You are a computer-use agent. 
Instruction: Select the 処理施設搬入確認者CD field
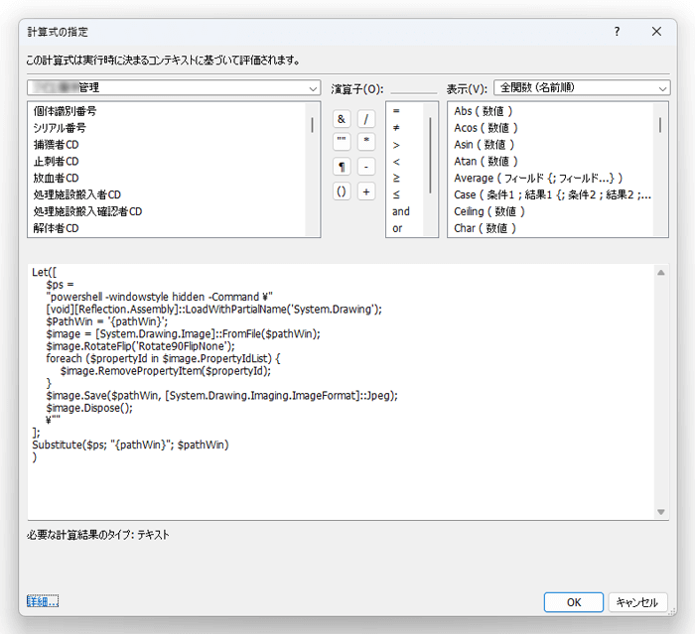tap(87, 211)
